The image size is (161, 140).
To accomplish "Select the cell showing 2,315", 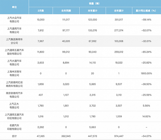I will click(x=92, y=95).
